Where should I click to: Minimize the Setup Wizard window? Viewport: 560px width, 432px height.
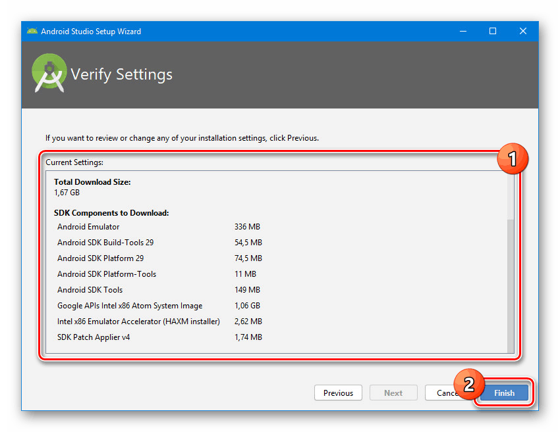pyautogui.click(x=463, y=31)
